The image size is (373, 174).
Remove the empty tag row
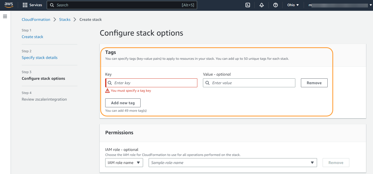pos(314,83)
